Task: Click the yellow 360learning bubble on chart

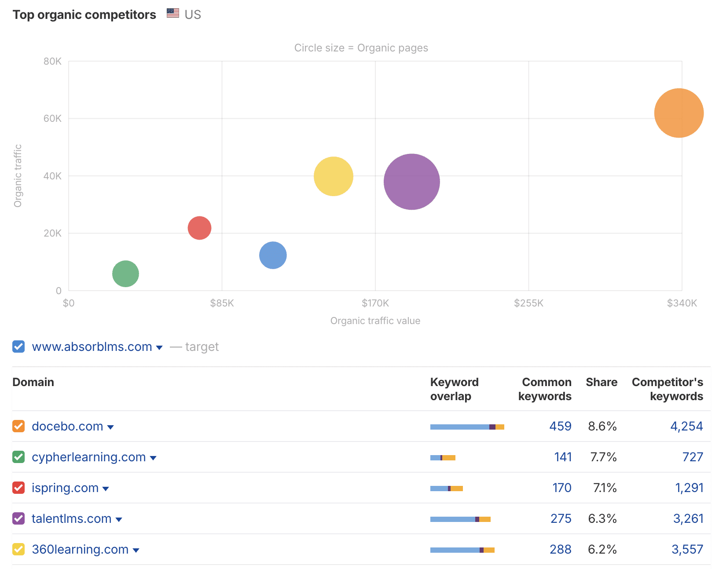Action: pos(333,176)
